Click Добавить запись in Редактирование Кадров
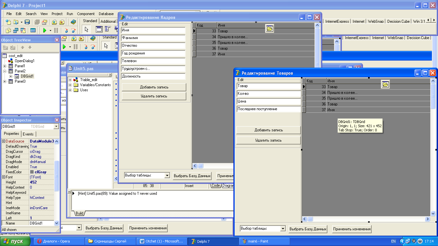The height and width of the screenshot is (246, 438). pos(154,87)
